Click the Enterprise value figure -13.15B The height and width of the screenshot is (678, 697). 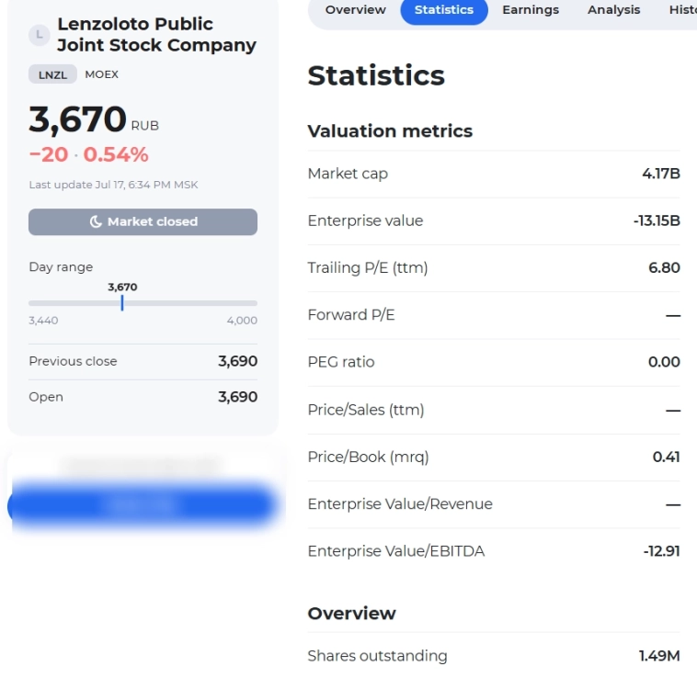point(657,220)
